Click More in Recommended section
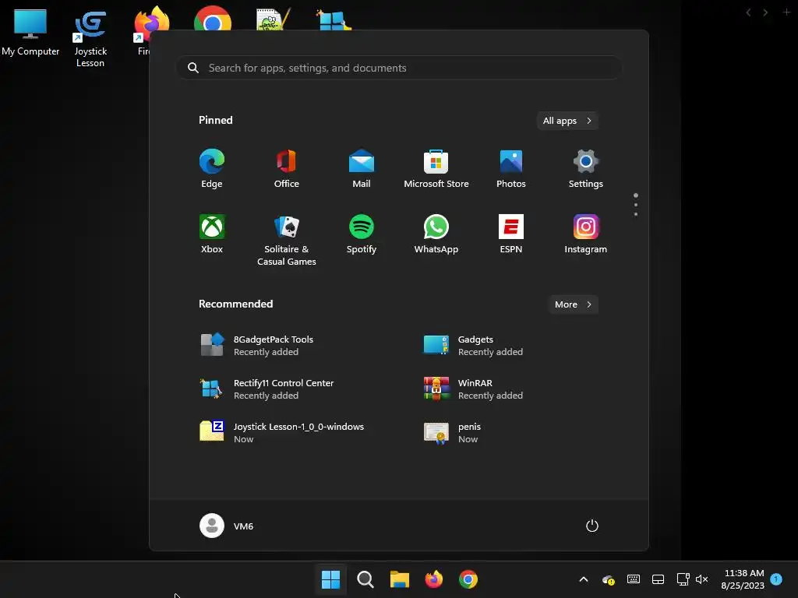This screenshot has width=798, height=598. [x=573, y=304]
